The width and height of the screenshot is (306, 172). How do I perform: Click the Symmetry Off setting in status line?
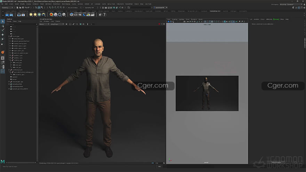(x=90, y=7)
